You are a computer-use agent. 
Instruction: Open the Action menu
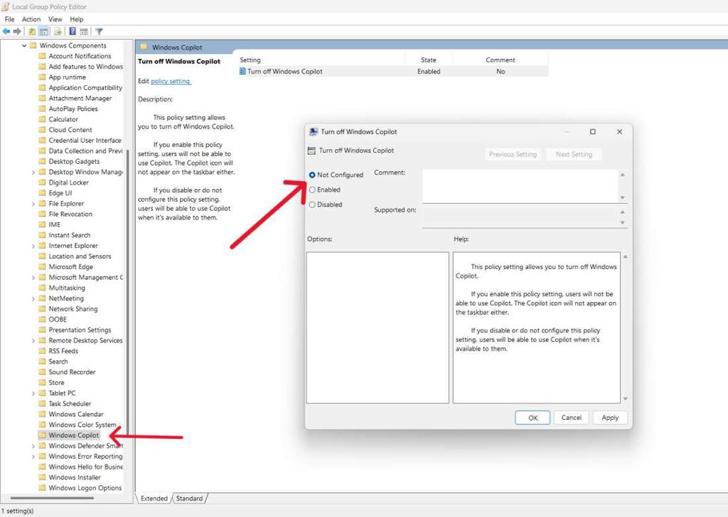31,18
